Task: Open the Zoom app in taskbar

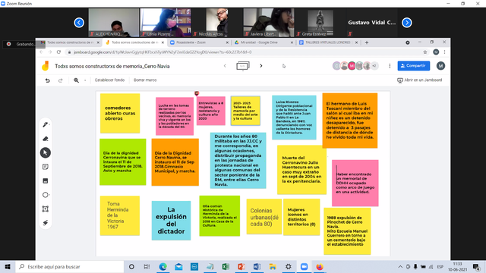Action: click(x=304, y=266)
